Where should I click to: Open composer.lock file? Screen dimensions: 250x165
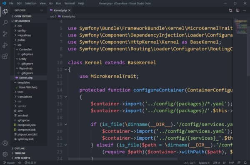(x=29, y=130)
